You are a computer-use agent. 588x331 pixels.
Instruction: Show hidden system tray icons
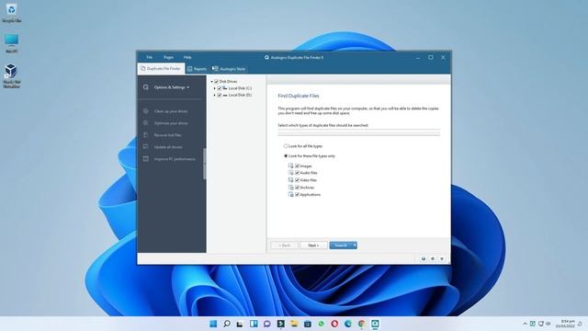[x=525, y=324]
